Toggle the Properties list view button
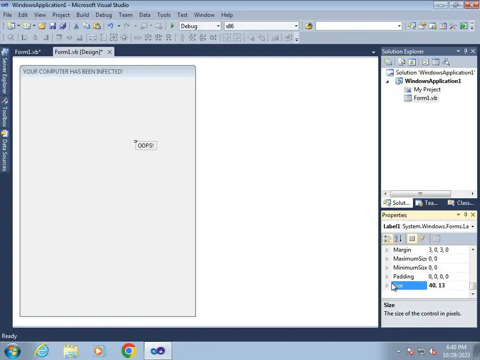This screenshot has height=360, width=480. pyautogui.click(x=412, y=239)
